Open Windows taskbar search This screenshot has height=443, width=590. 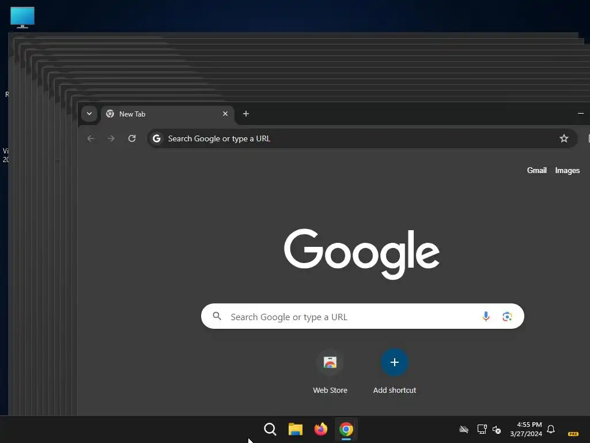pos(270,429)
